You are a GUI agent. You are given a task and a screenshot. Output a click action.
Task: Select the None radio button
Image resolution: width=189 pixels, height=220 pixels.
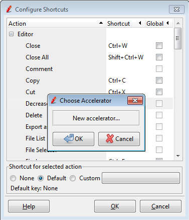pos(13,178)
